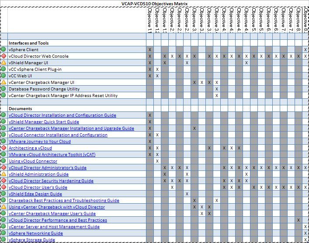Open vCenter Chargeback Manager User's Guide link
The image size is (309, 243).
click(52, 213)
